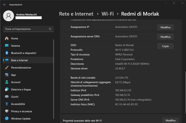Screen dimensions: 186x123
Task: Click the Home house icon
Action: coord(7,38)
